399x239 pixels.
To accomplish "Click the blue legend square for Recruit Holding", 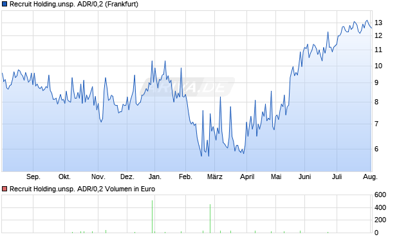I will click(5, 4).
